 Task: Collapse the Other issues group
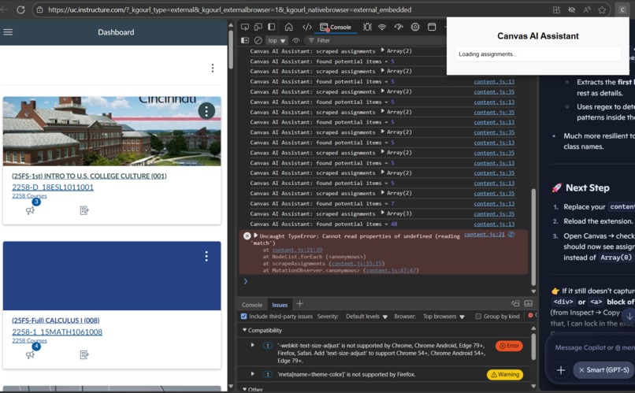pyautogui.click(x=244, y=389)
